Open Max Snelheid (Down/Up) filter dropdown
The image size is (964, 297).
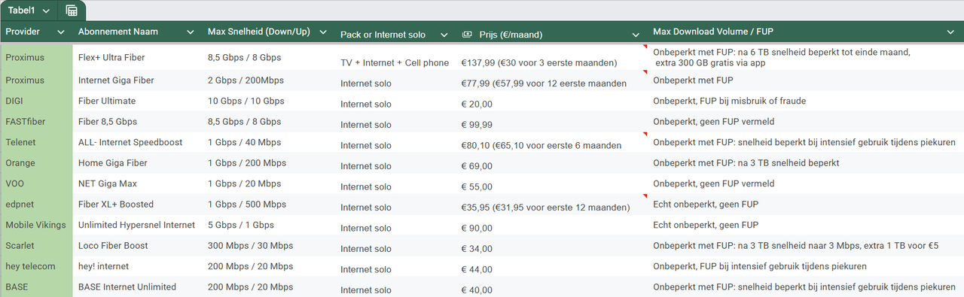click(x=323, y=32)
